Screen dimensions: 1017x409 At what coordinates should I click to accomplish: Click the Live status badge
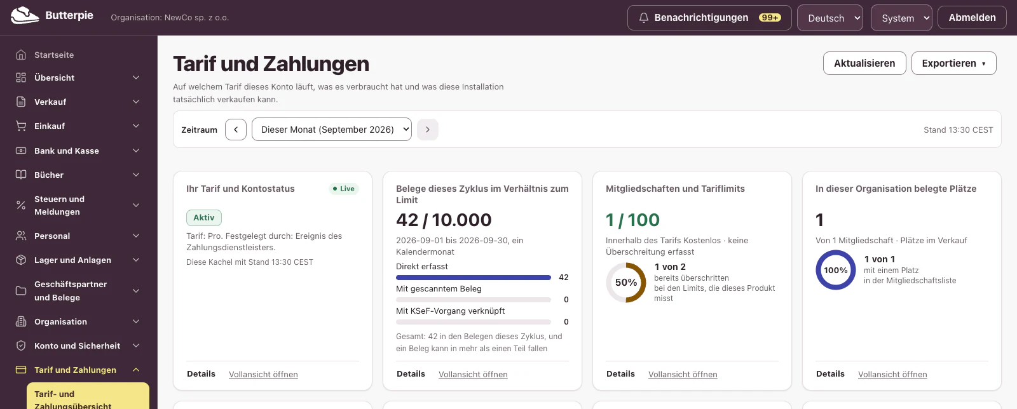(x=344, y=189)
